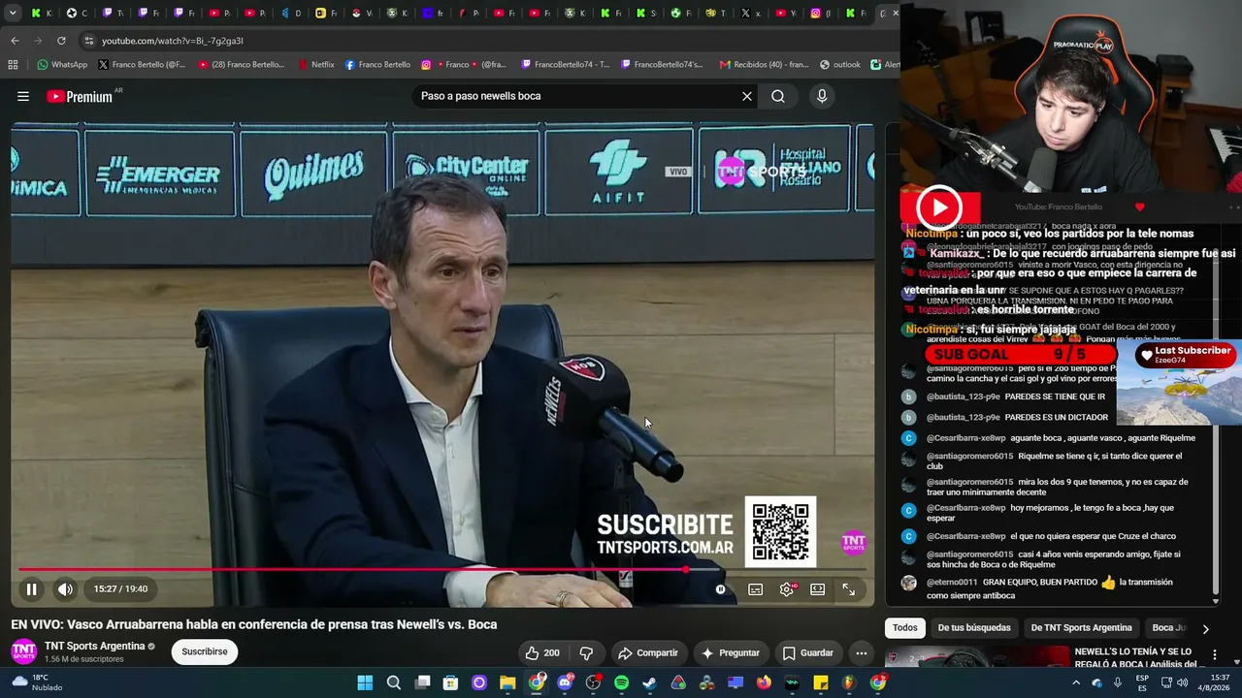
Task: Open the player settings gear
Action: [787, 588]
